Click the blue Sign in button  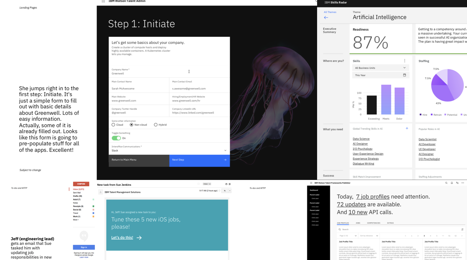tap(84, 247)
